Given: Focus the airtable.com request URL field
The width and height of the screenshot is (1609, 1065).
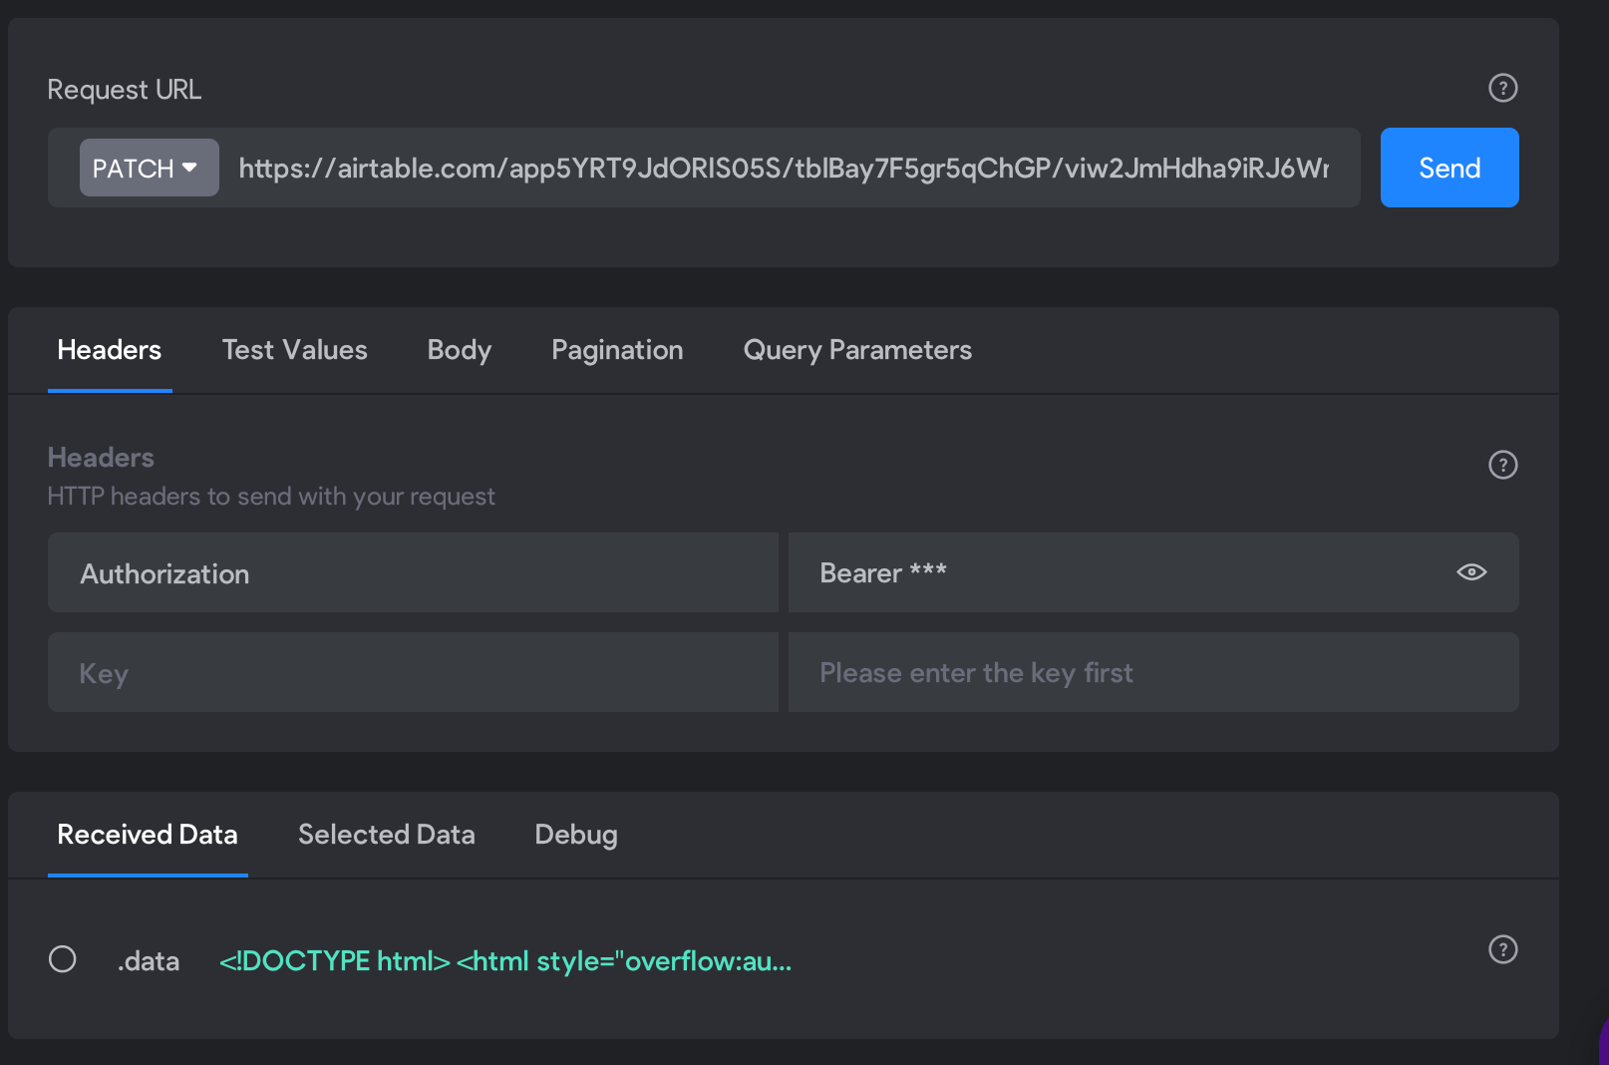Looking at the screenshot, I should pos(784,168).
